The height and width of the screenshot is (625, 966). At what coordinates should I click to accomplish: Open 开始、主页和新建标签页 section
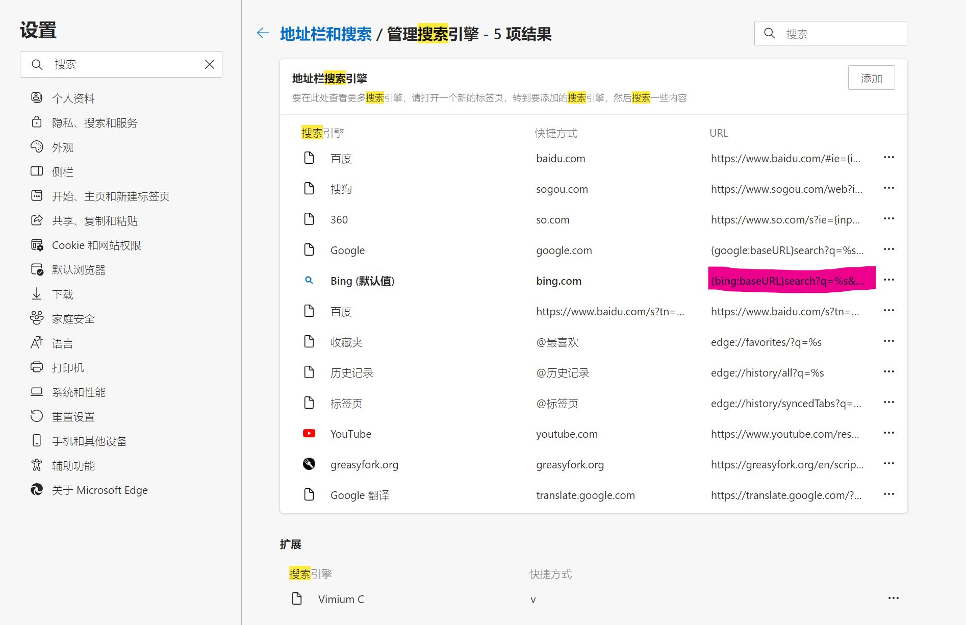pyautogui.click(x=111, y=196)
